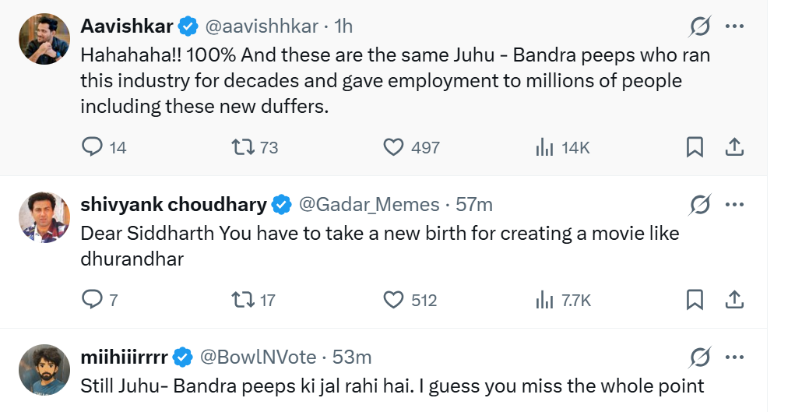The height and width of the screenshot is (412, 802).
Task: Like shivyank choudhary's tweet
Action: [x=394, y=300]
